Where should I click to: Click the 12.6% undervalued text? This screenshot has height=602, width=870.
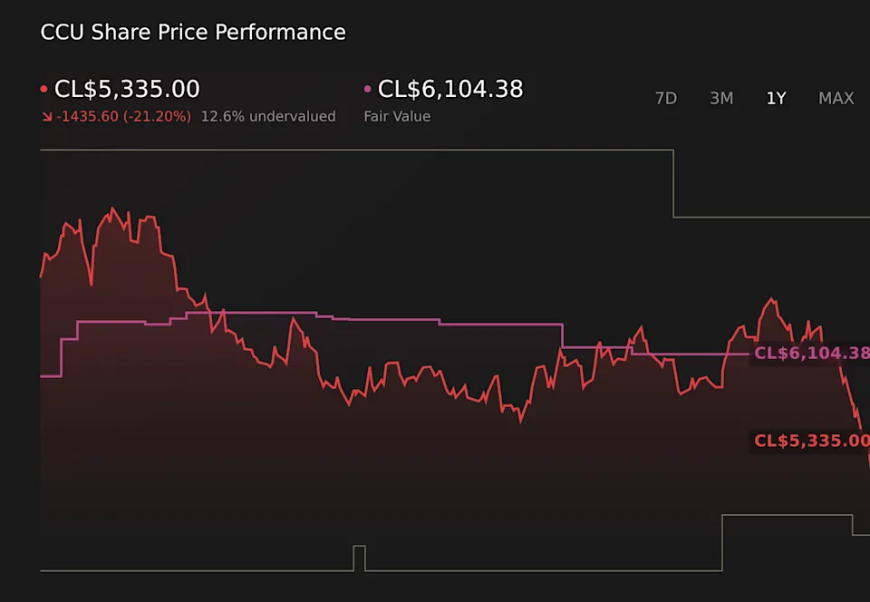(x=268, y=117)
